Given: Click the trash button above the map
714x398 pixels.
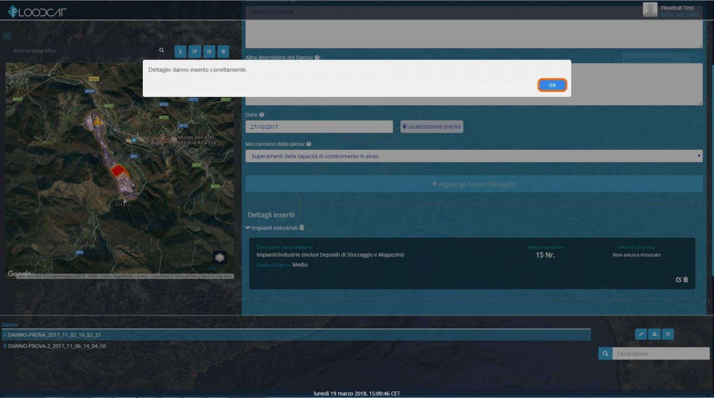Looking at the screenshot, I should tap(223, 52).
